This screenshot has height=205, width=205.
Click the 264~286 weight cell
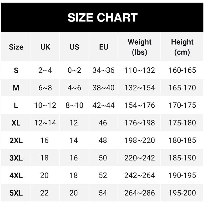(140, 193)
